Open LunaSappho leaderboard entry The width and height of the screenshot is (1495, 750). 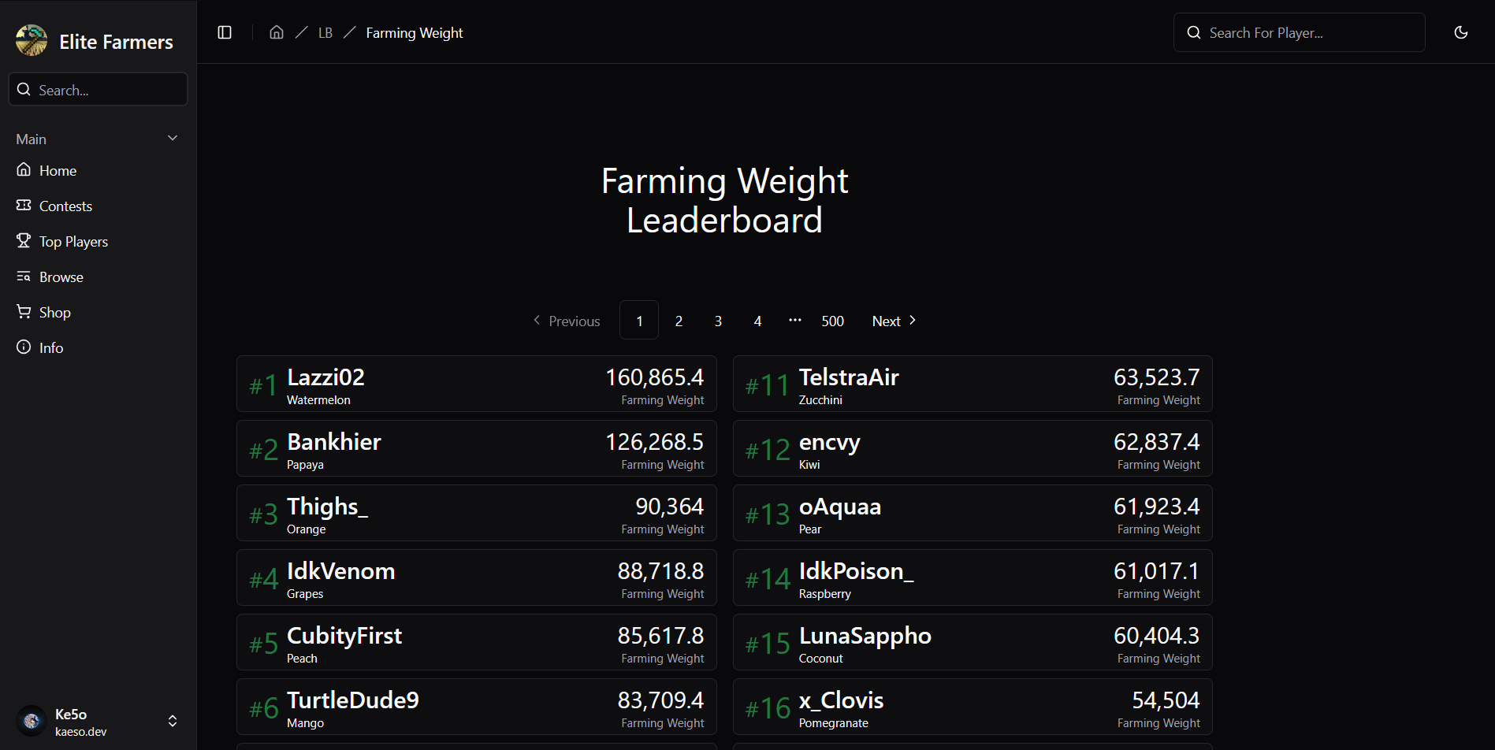click(x=972, y=642)
